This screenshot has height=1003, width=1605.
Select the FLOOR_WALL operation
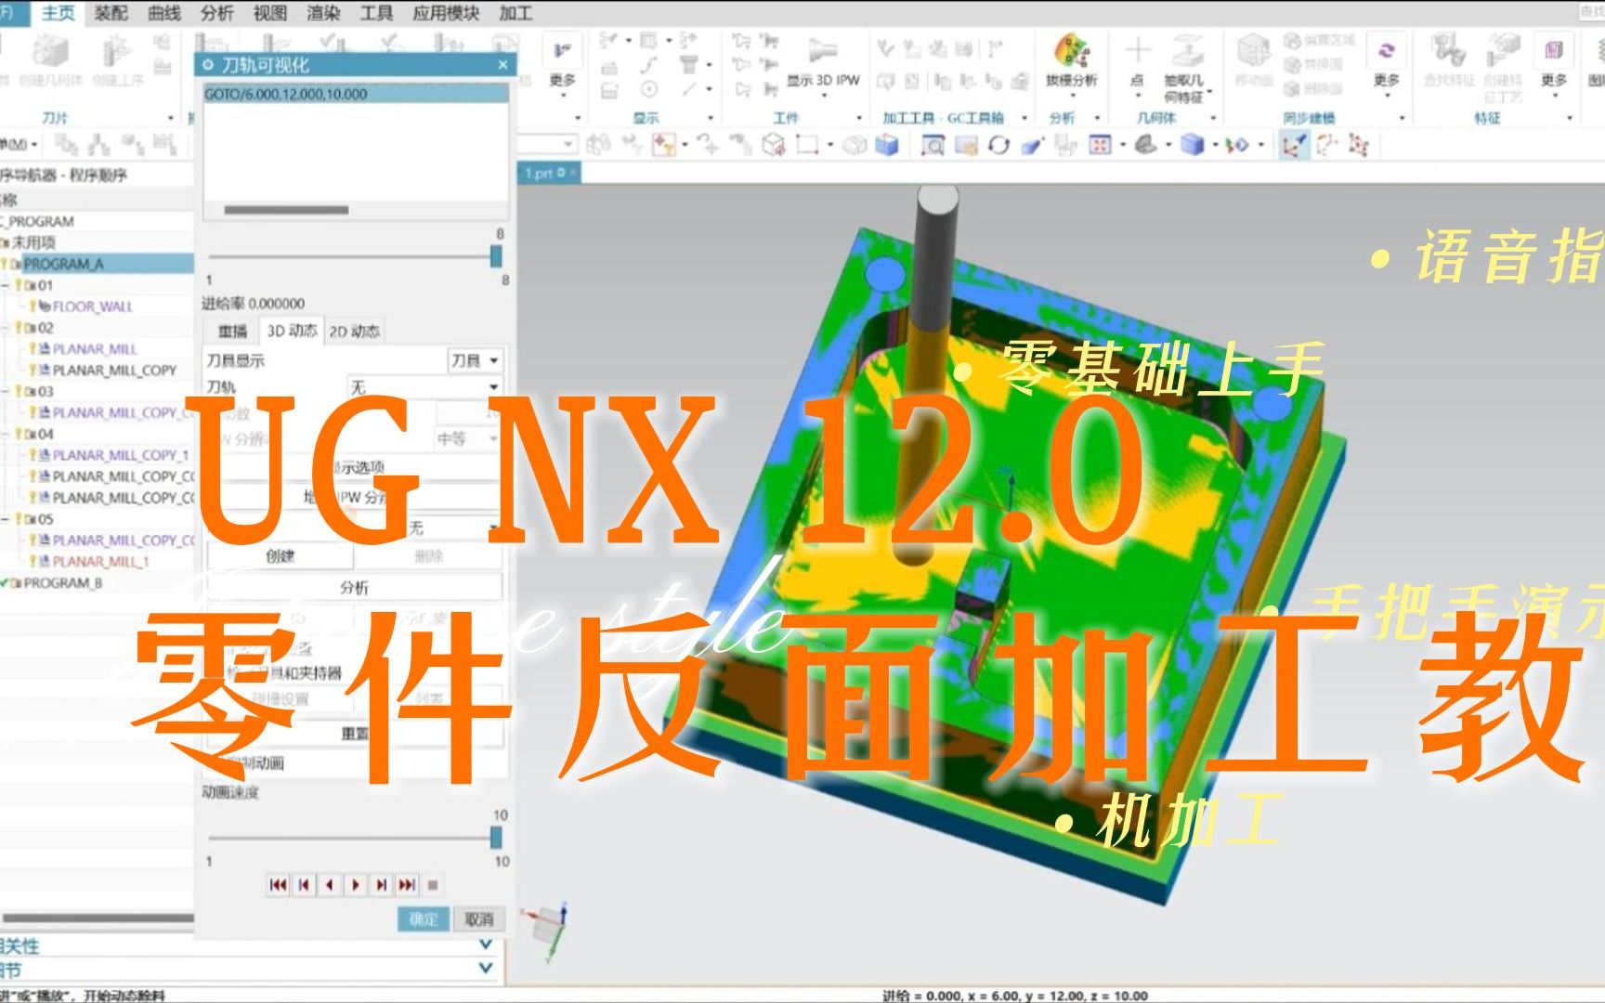[92, 306]
